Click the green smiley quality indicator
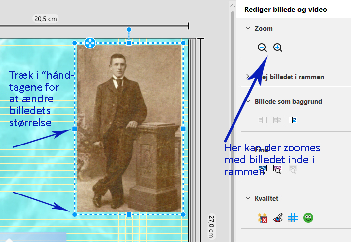 (x=308, y=218)
